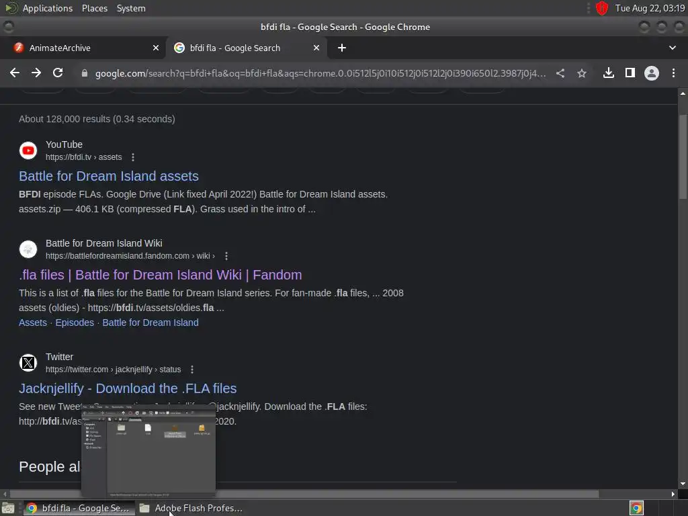The image size is (688, 516).
Task: Click the Chrome icon in bottom-right tray
Action: tap(636, 508)
